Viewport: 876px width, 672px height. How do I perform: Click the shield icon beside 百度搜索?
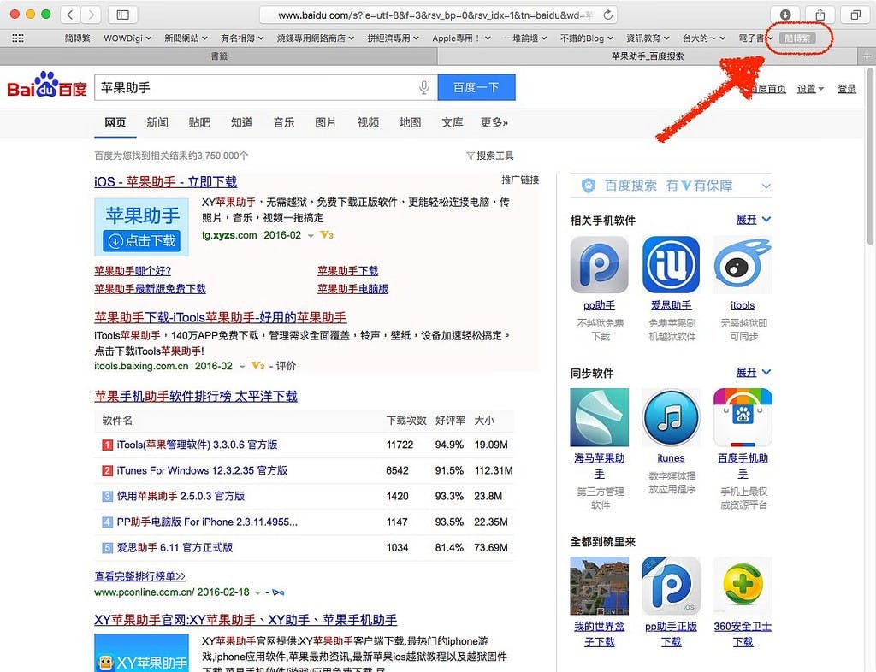tap(589, 186)
